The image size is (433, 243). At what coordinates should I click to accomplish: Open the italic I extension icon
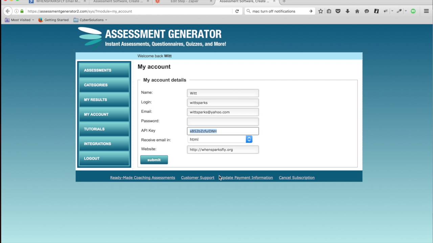(376, 11)
